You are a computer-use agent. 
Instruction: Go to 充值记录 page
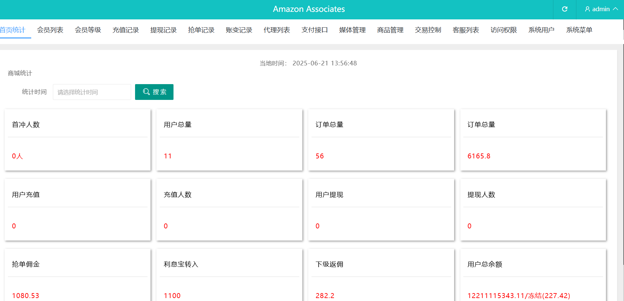coord(126,30)
